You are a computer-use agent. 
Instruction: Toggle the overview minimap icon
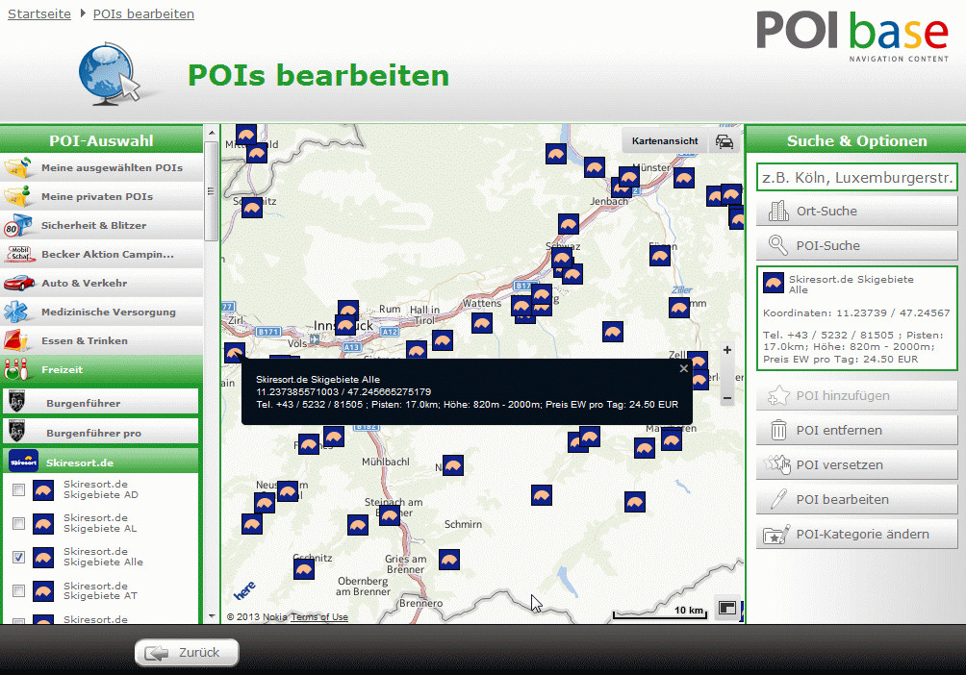click(727, 609)
